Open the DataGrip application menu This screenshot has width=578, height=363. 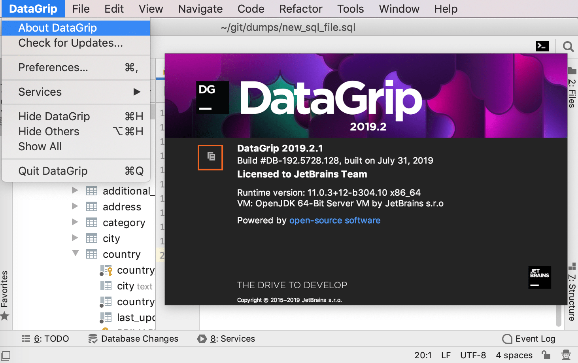33,9
